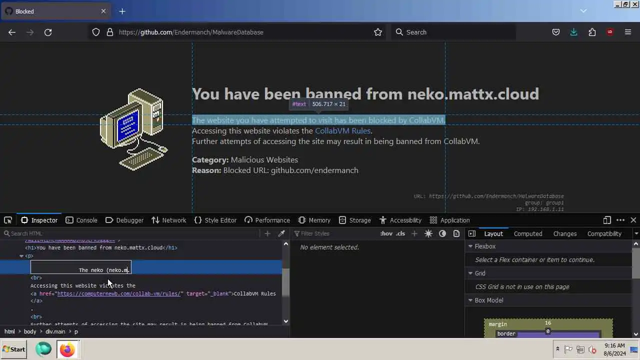Open the Performance tab
The width and height of the screenshot is (640, 360).
point(267,220)
